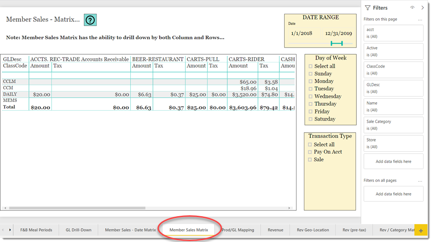Click the matrix scrollbar right arrow

(x=289, y=208)
